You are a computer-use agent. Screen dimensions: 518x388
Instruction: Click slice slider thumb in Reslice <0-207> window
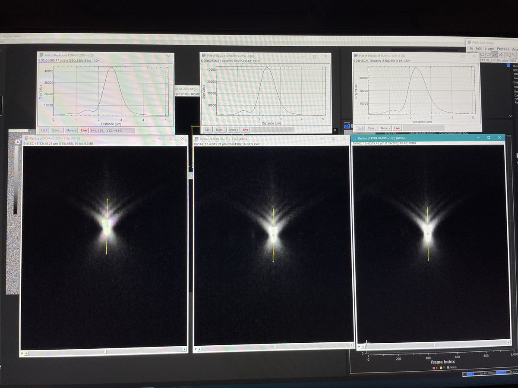click(x=106, y=351)
